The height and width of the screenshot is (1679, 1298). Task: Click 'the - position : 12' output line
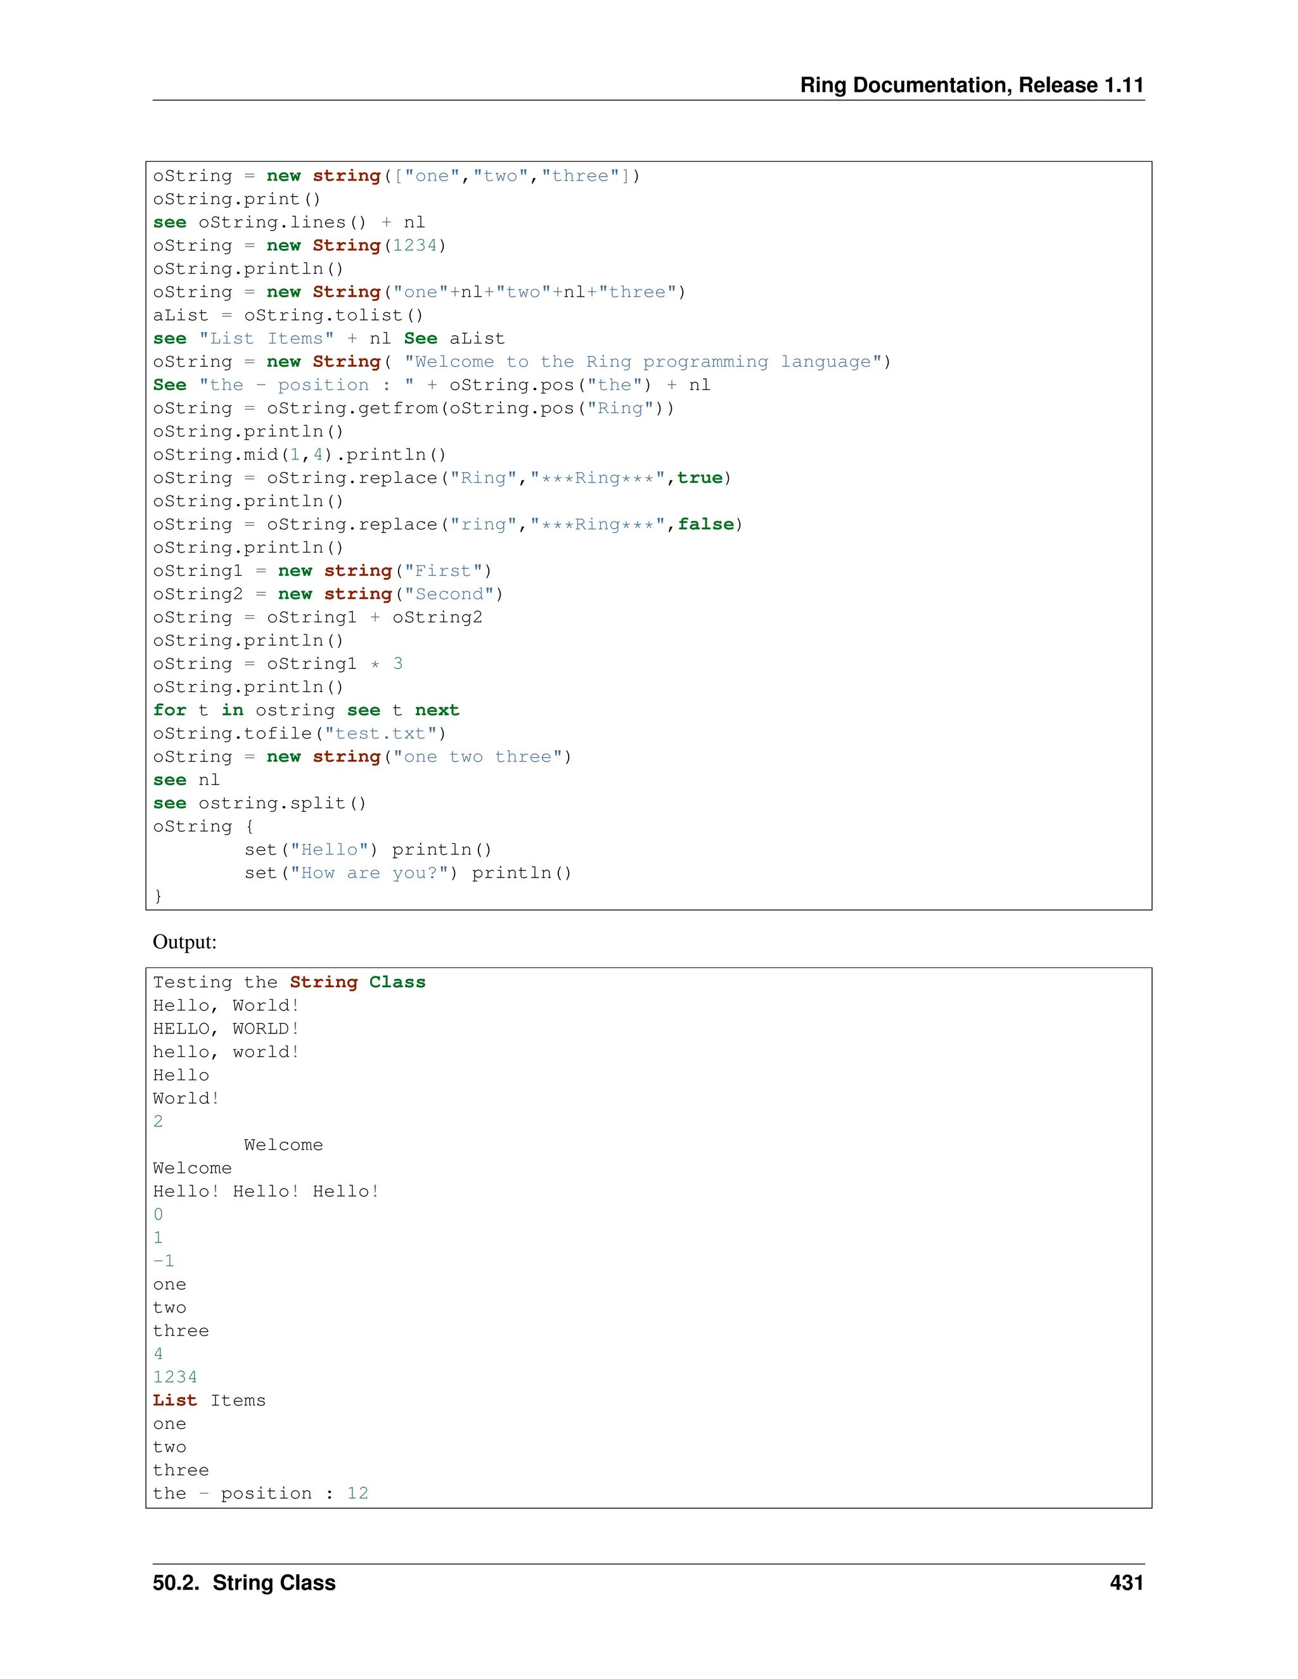(260, 1494)
